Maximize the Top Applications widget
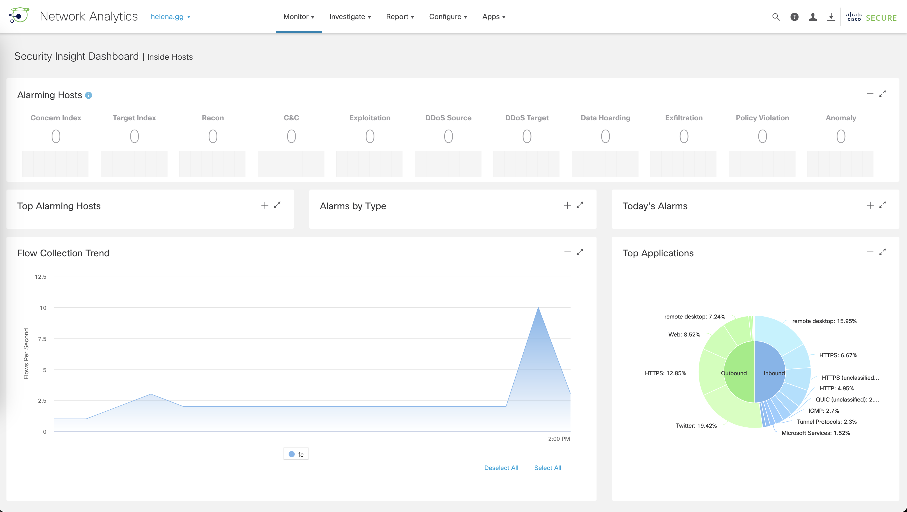907x512 pixels. coord(882,252)
